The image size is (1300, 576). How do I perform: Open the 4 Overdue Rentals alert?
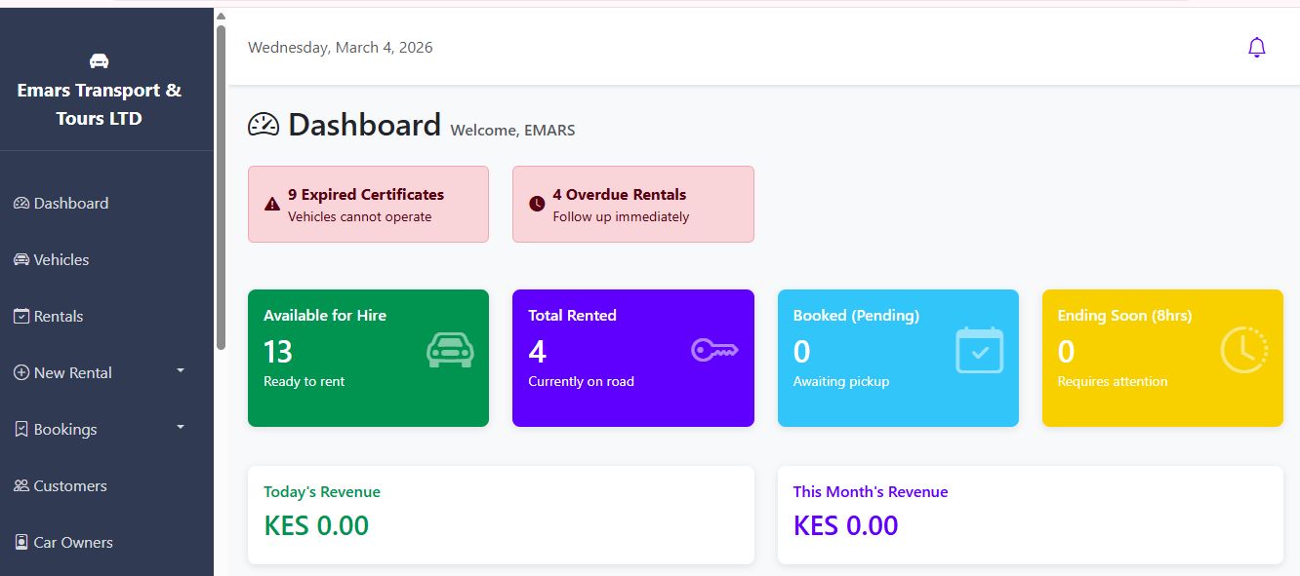(632, 204)
